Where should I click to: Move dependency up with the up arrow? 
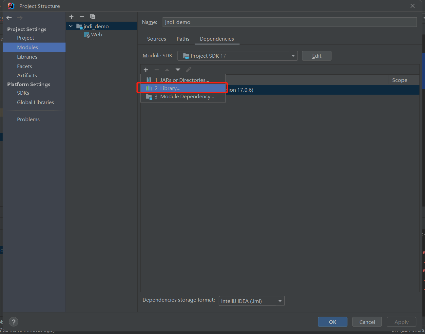click(167, 70)
